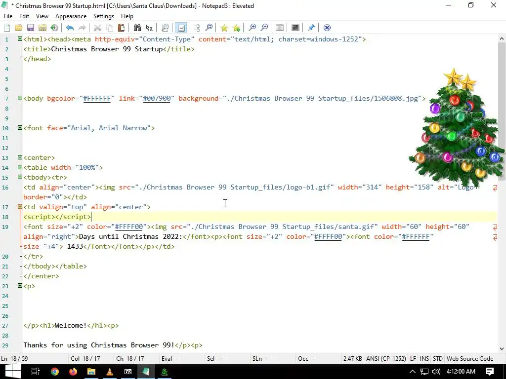This screenshot has width=506, height=379.
Task: Cut selection with the scissors icon
Action: coord(97,28)
